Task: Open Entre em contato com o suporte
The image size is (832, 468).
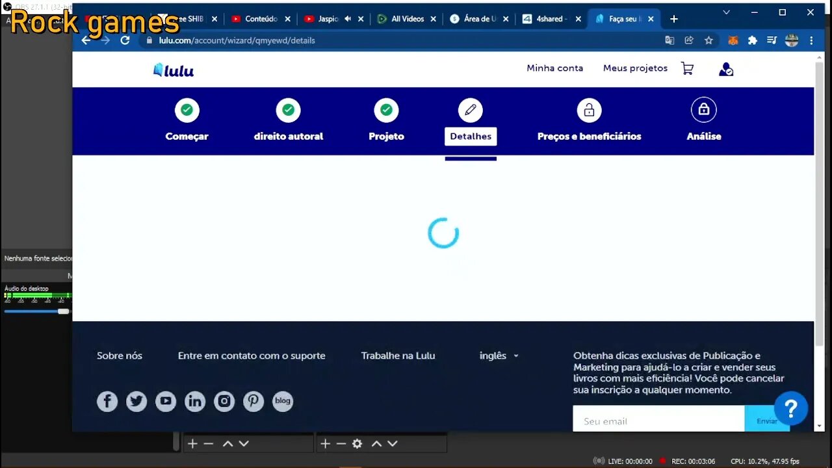Action: [x=252, y=356]
